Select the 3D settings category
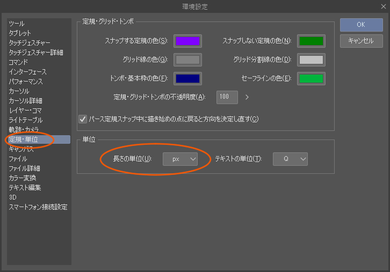390x272 pixels. click(x=13, y=197)
